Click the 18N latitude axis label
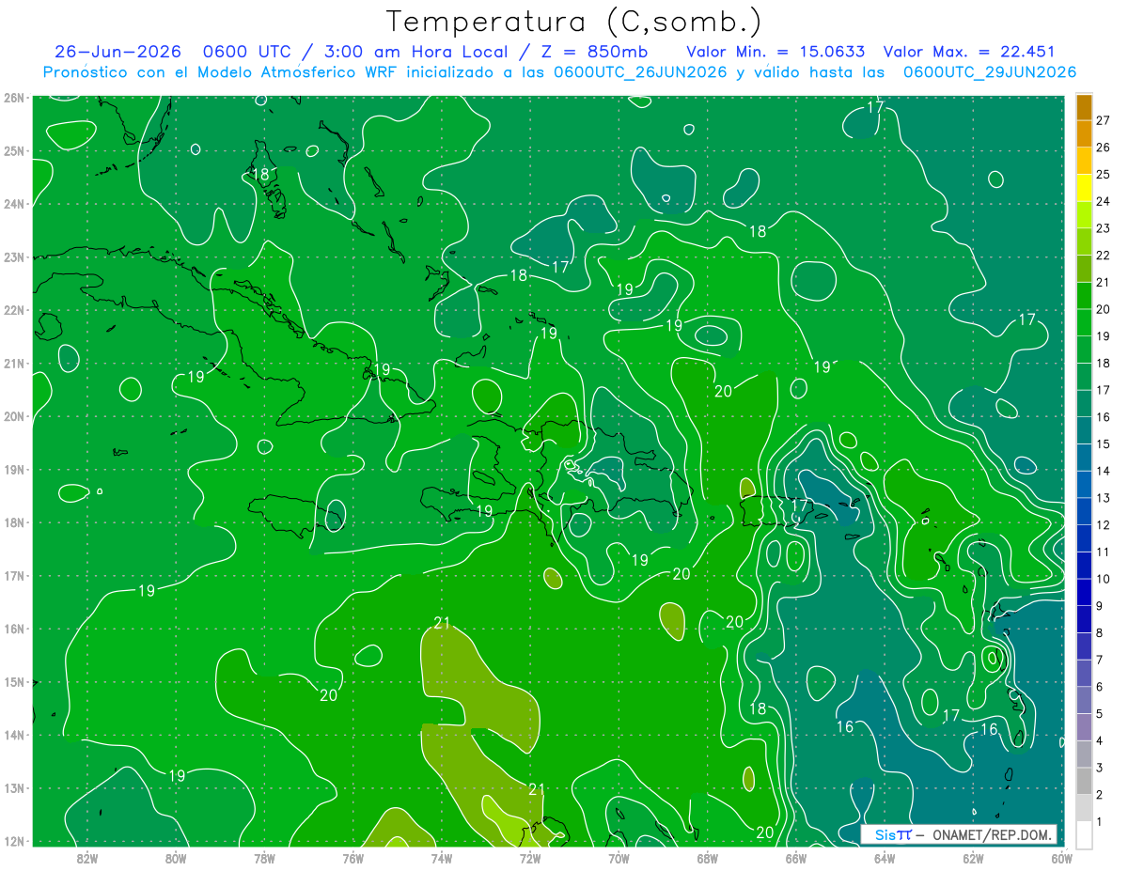 13,522
